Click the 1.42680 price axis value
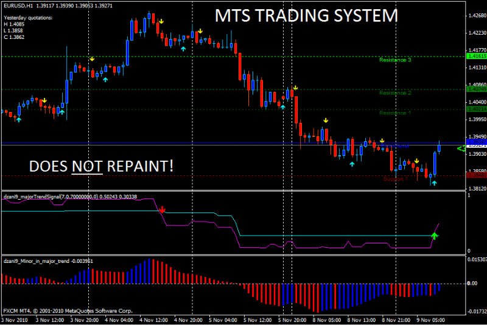487x325 pixels. pos(477,15)
